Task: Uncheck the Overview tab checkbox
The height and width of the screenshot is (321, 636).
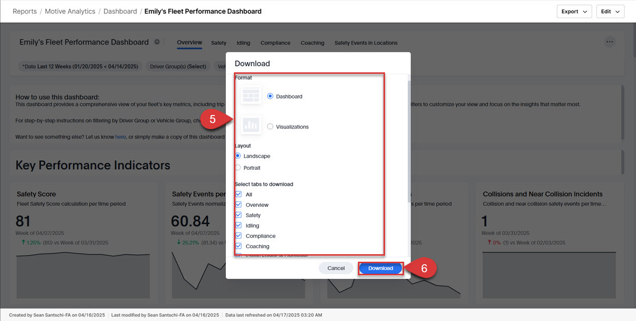Action: (238, 205)
